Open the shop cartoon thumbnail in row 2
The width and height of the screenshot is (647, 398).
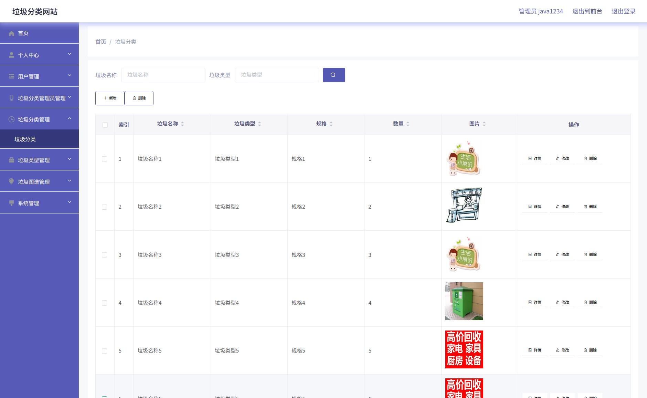pyautogui.click(x=464, y=206)
